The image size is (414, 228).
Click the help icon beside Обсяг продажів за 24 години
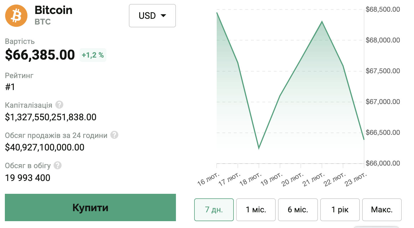pos(114,135)
